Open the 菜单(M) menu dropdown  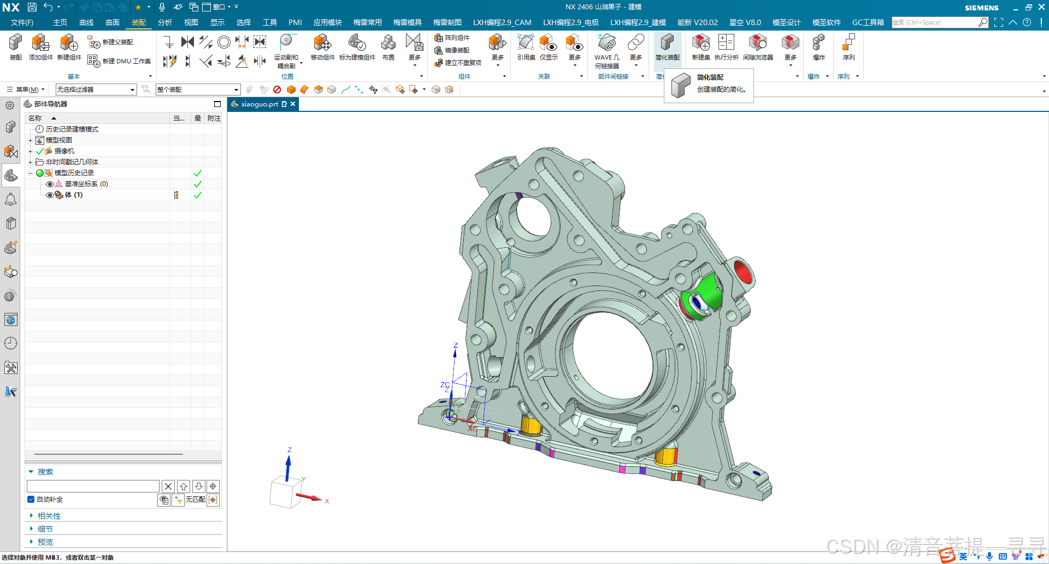coord(26,90)
